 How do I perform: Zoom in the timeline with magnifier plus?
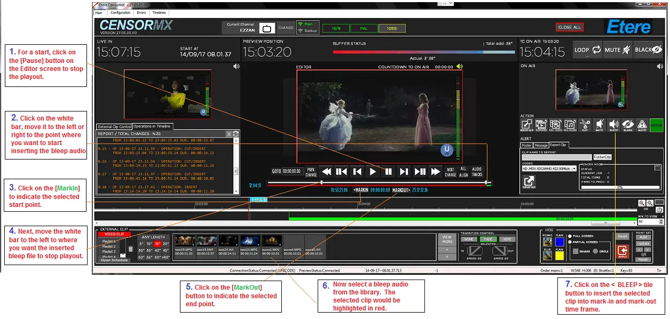coord(642,203)
